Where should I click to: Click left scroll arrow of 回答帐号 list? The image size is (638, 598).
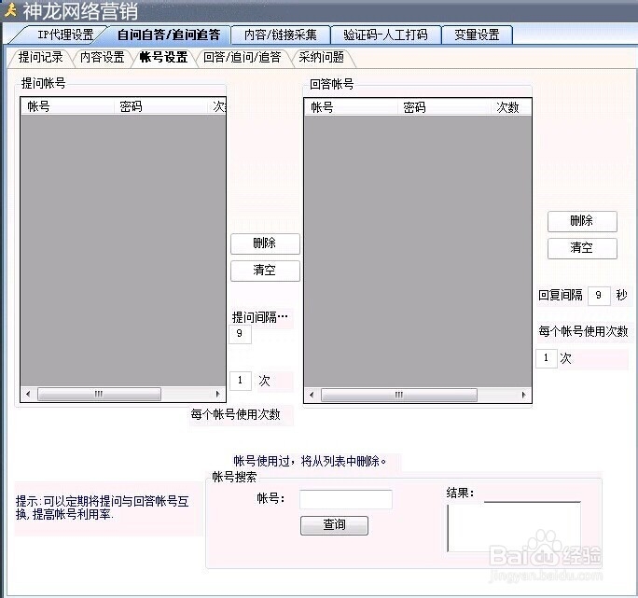pyautogui.click(x=312, y=395)
